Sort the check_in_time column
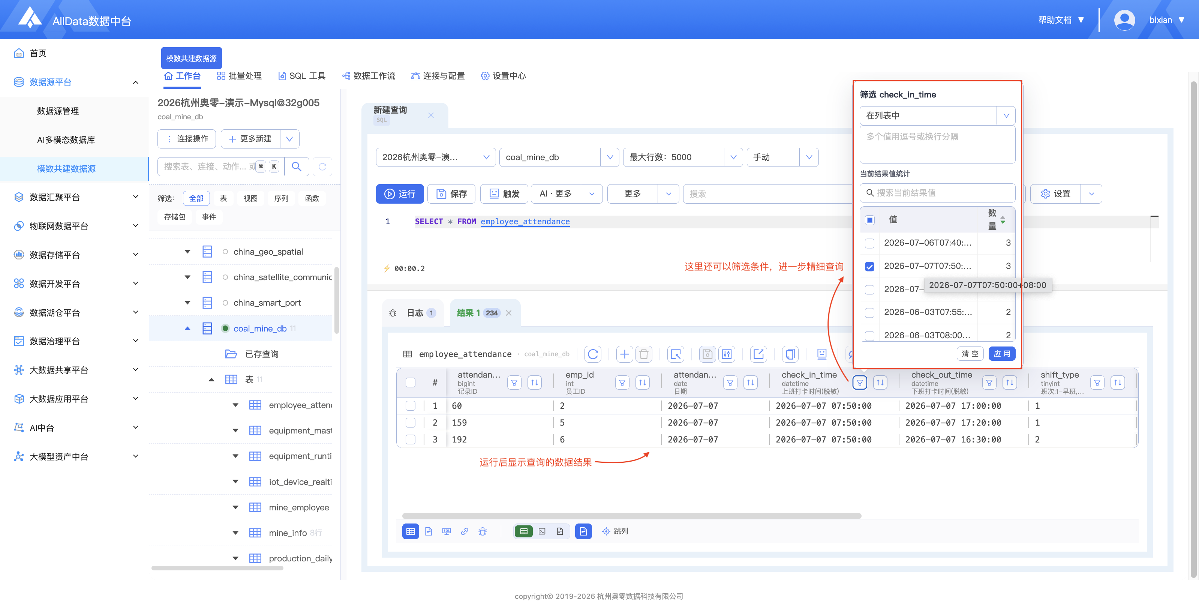The height and width of the screenshot is (609, 1199). [x=880, y=382]
